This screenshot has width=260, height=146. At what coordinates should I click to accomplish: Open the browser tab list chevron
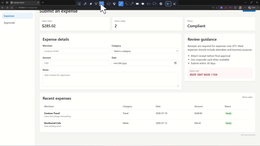(3, 3)
